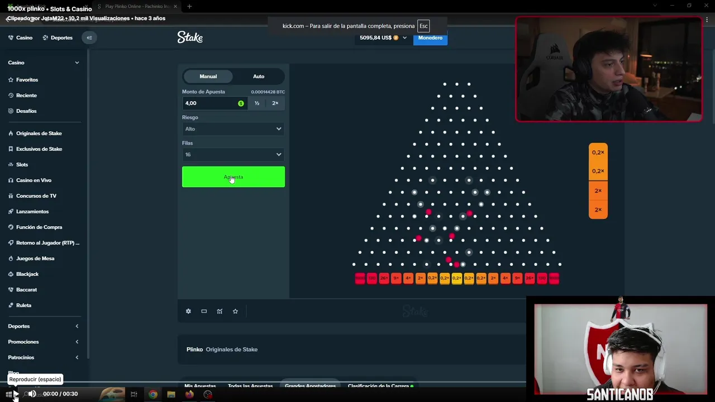
Task: Open Blackjack in the sidebar
Action: tap(23, 274)
